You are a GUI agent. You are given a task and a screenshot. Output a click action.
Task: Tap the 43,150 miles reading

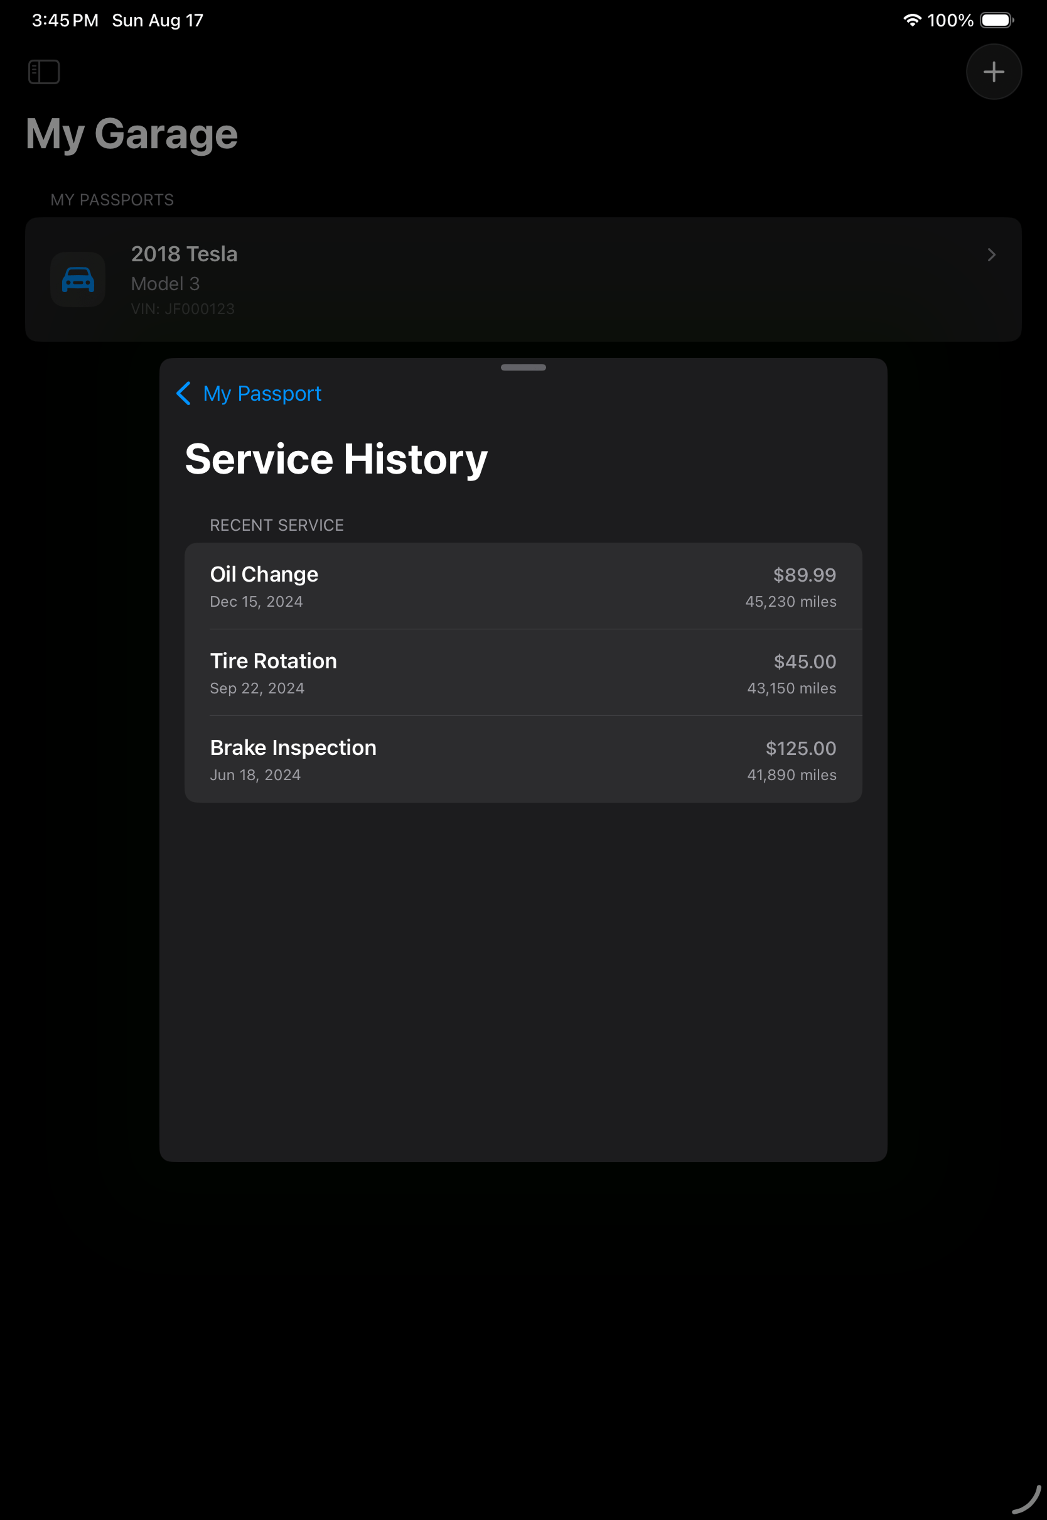792,688
